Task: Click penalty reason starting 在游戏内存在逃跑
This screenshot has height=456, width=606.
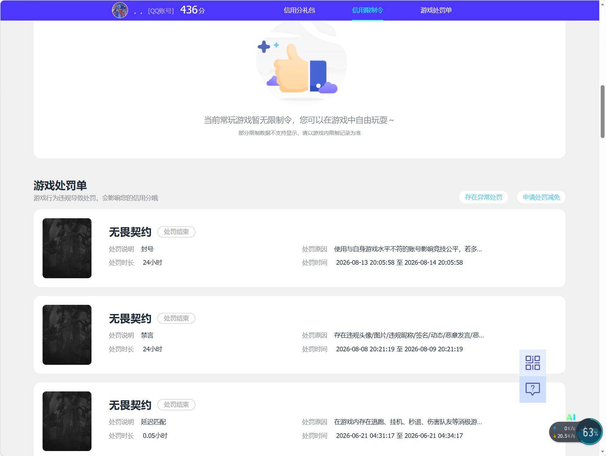Action: (x=408, y=422)
